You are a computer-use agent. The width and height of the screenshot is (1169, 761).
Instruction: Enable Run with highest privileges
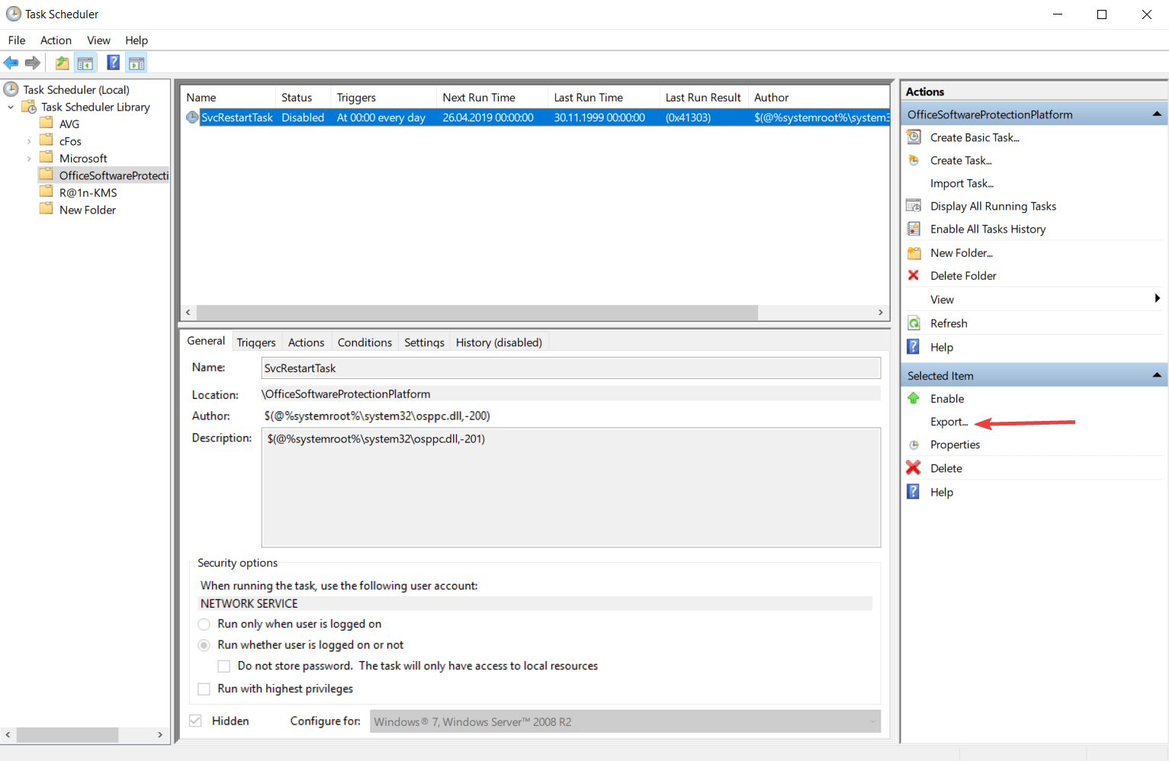(204, 689)
